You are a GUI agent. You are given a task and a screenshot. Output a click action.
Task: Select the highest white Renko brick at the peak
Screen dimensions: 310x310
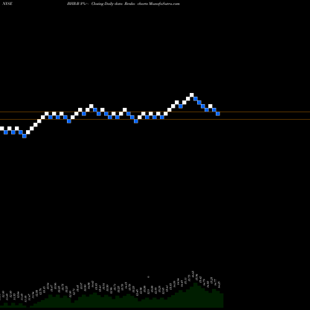click(192, 95)
